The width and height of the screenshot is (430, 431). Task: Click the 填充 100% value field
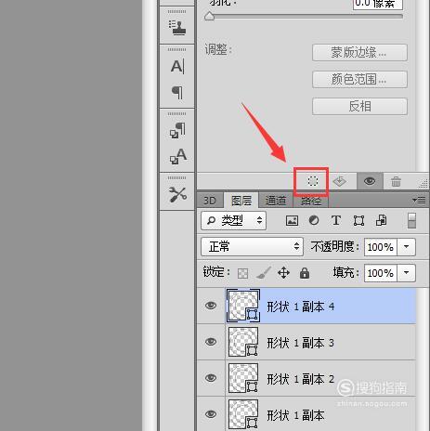381,273
